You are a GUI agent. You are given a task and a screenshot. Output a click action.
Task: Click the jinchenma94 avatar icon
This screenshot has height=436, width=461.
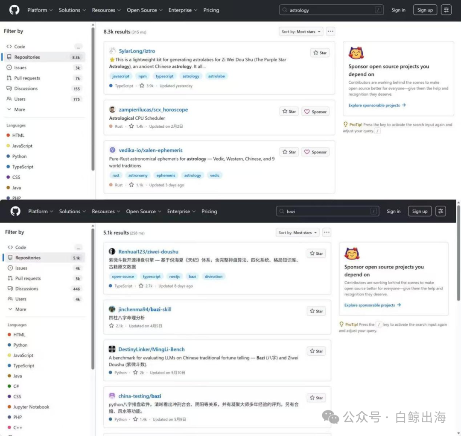coord(112,309)
